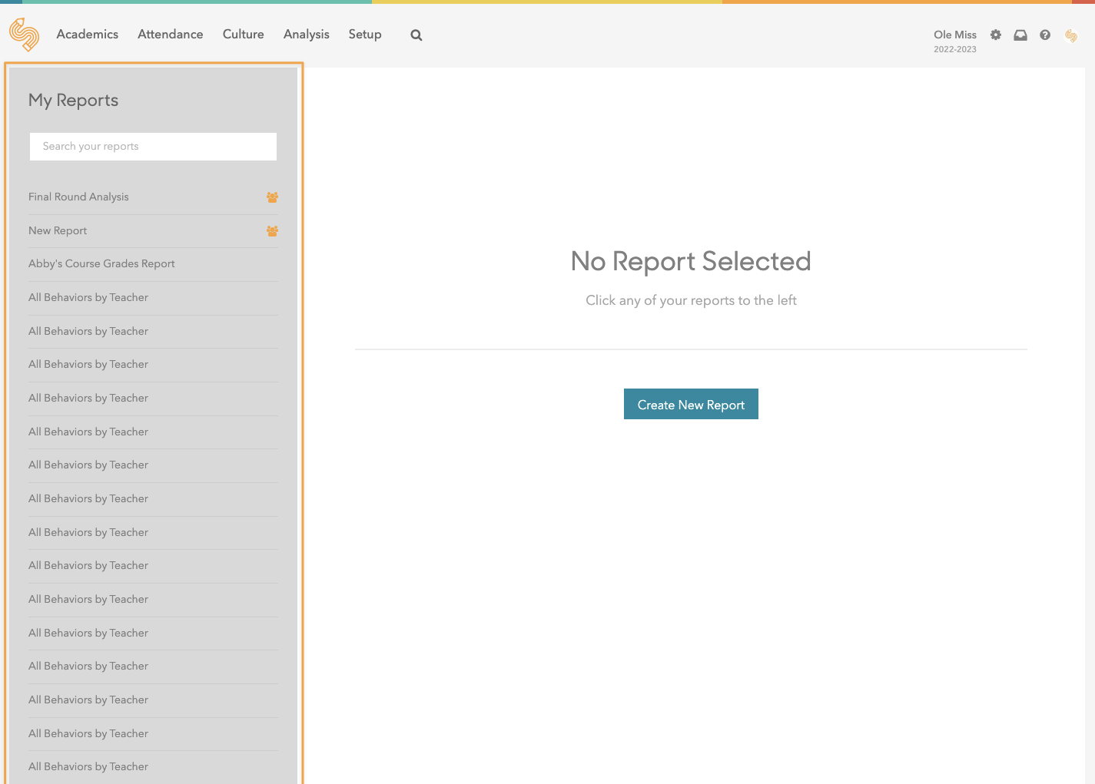Select the New Report list entry
This screenshot has height=784, width=1095.
pyautogui.click(x=58, y=231)
